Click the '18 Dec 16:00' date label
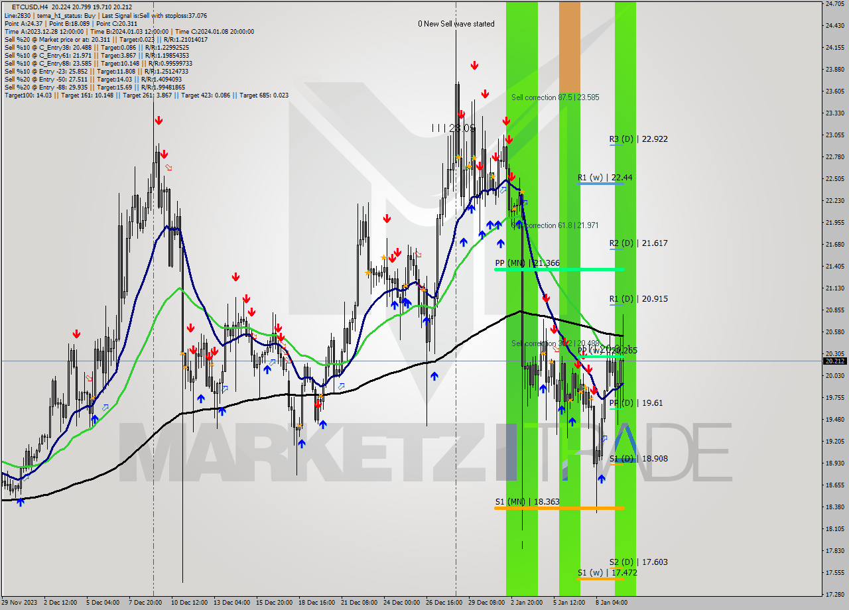The image size is (849, 610). [316, 603]
